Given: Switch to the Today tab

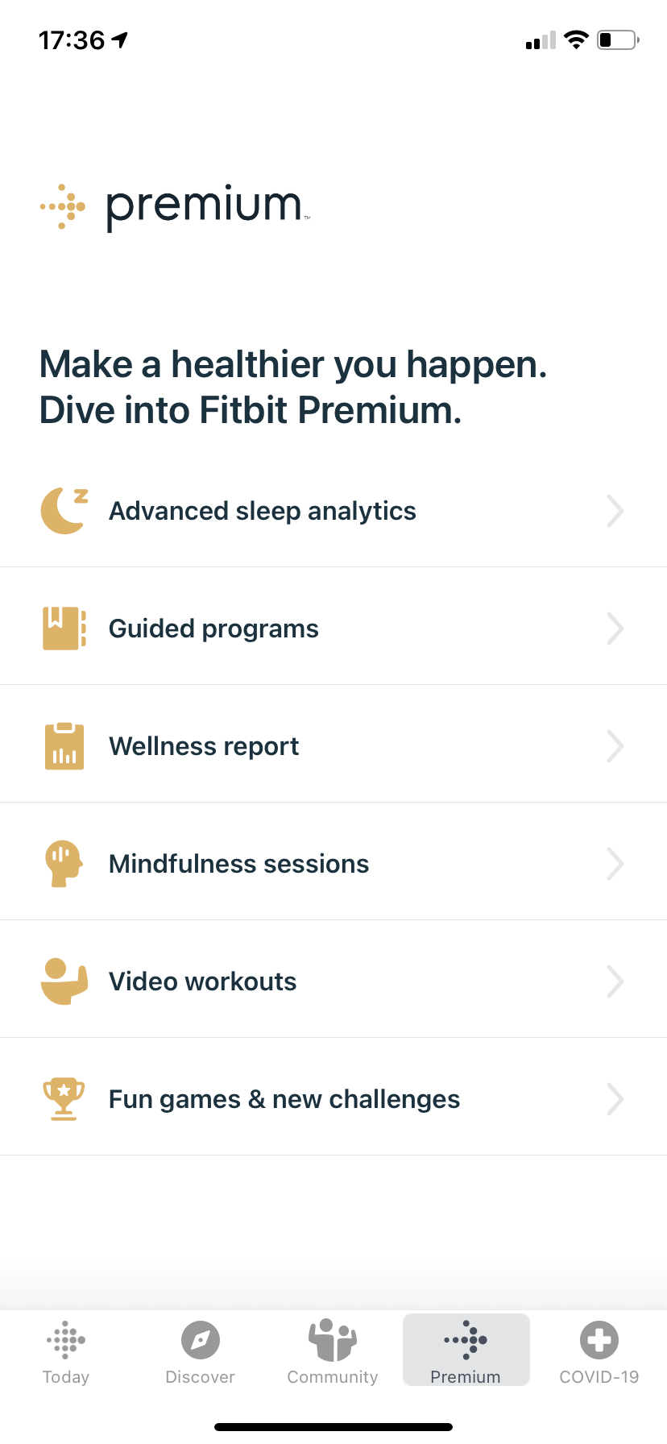Looking at the screenshot, I should [x=66, y=1352].
